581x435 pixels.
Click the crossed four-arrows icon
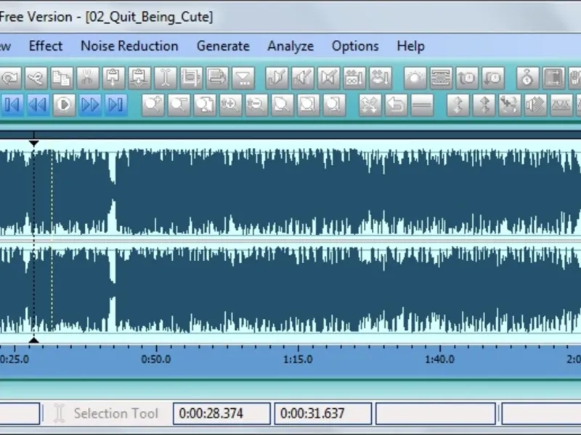(x=370, y=105)
